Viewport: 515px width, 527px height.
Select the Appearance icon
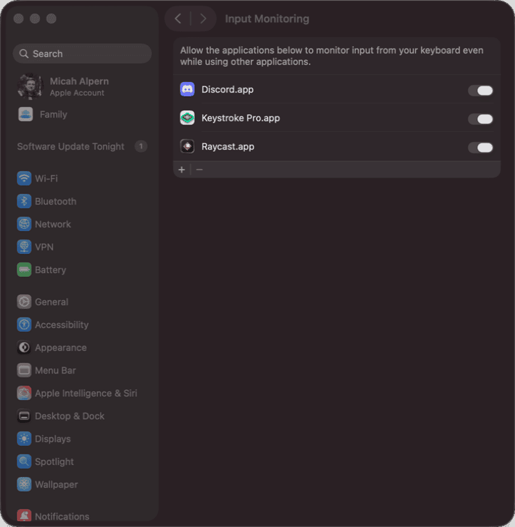24,347
